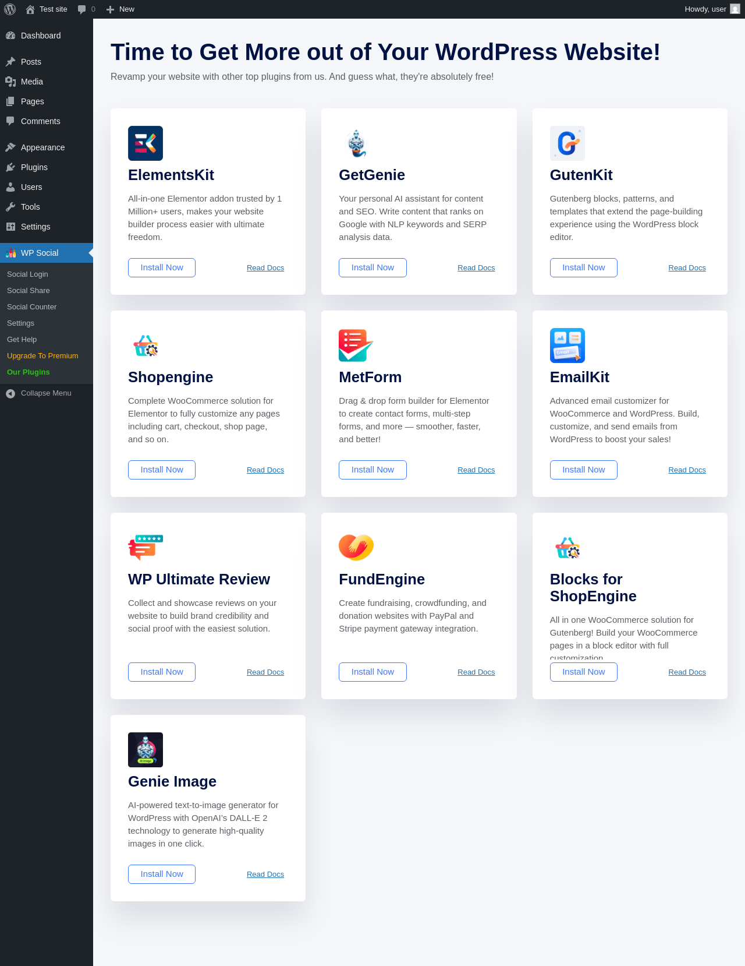Click the Genie Image logo thumbnail

(146, 750)
